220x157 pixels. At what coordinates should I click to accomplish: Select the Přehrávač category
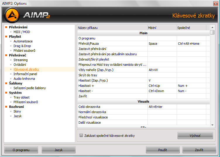tap(18, 55)
